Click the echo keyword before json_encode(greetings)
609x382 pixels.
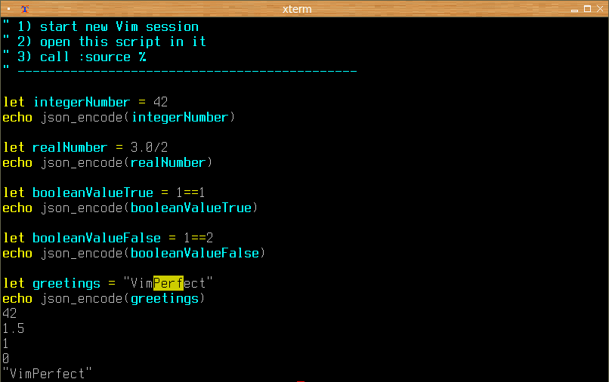(17, 298)
